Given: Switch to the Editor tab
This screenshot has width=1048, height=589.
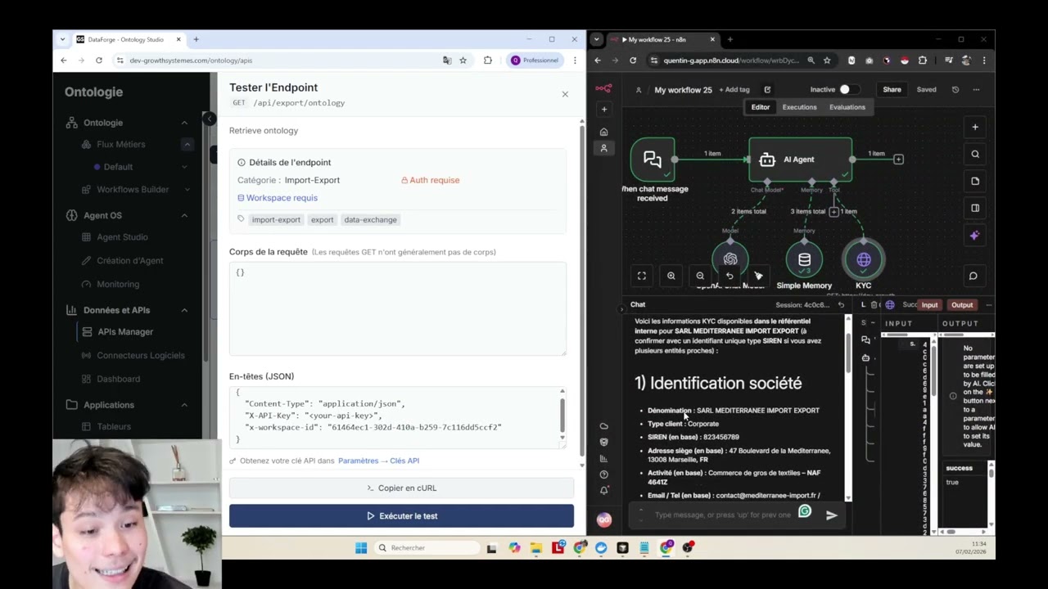Looking at the screenshot, I should coord(761,107).
